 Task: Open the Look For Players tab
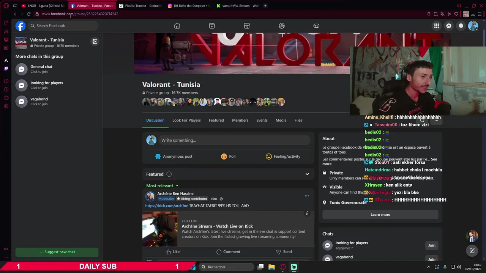point(186,120)
